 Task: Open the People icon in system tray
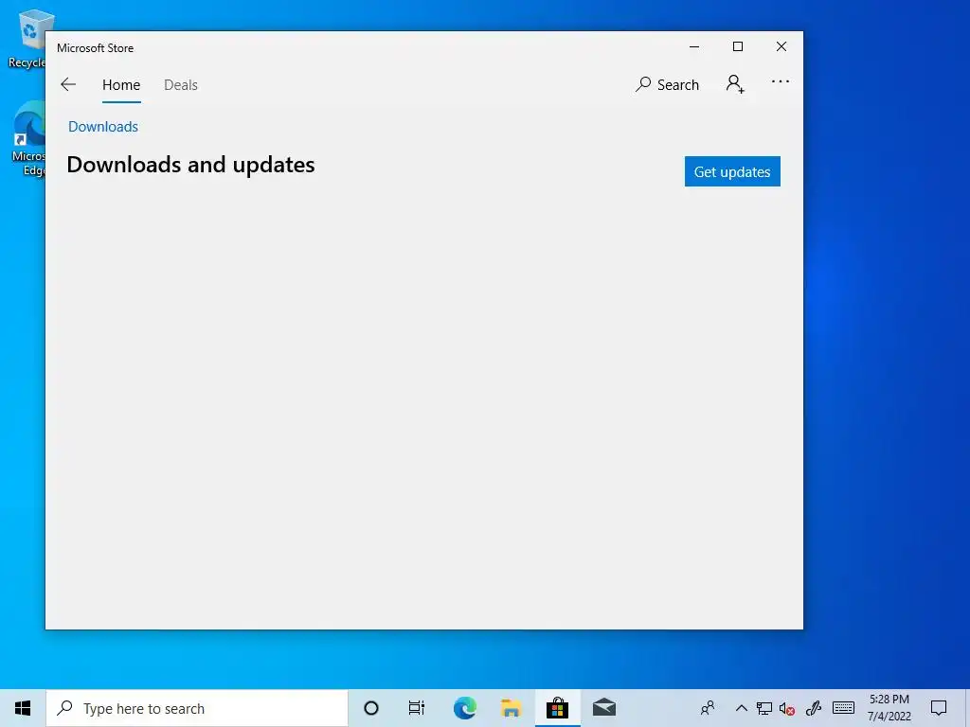click(x=708, y=708)
